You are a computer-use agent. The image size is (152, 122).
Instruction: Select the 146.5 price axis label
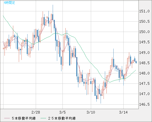pyautogui.click(x=144, y=104)
